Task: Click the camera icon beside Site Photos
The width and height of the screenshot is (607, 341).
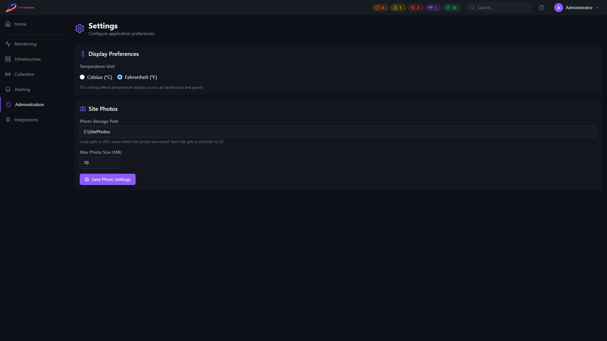Action: (83, 109)
